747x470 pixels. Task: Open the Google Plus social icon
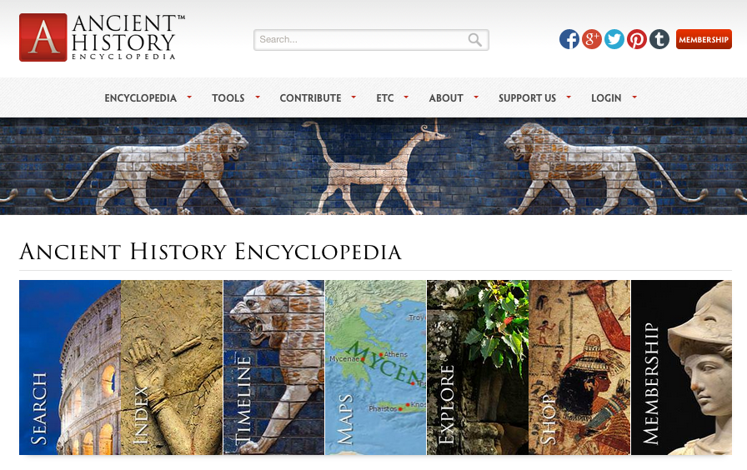click(x=592, y=39)
